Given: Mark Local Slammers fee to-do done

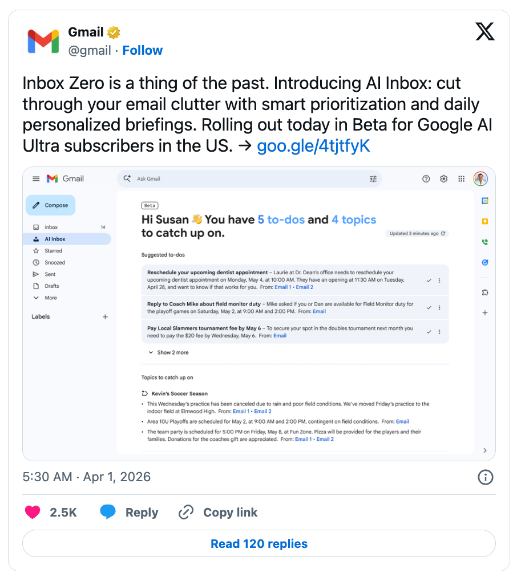Looking at the screenshot, I should 429,332.
